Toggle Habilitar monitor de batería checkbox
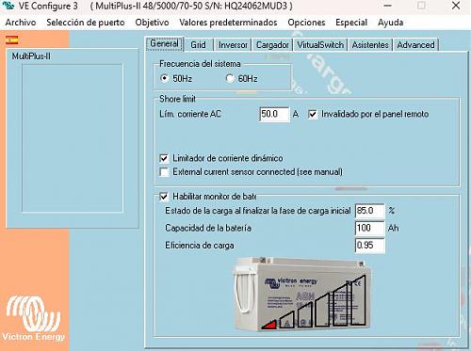Viewport: 471px width, 351px height. [164, 197]
